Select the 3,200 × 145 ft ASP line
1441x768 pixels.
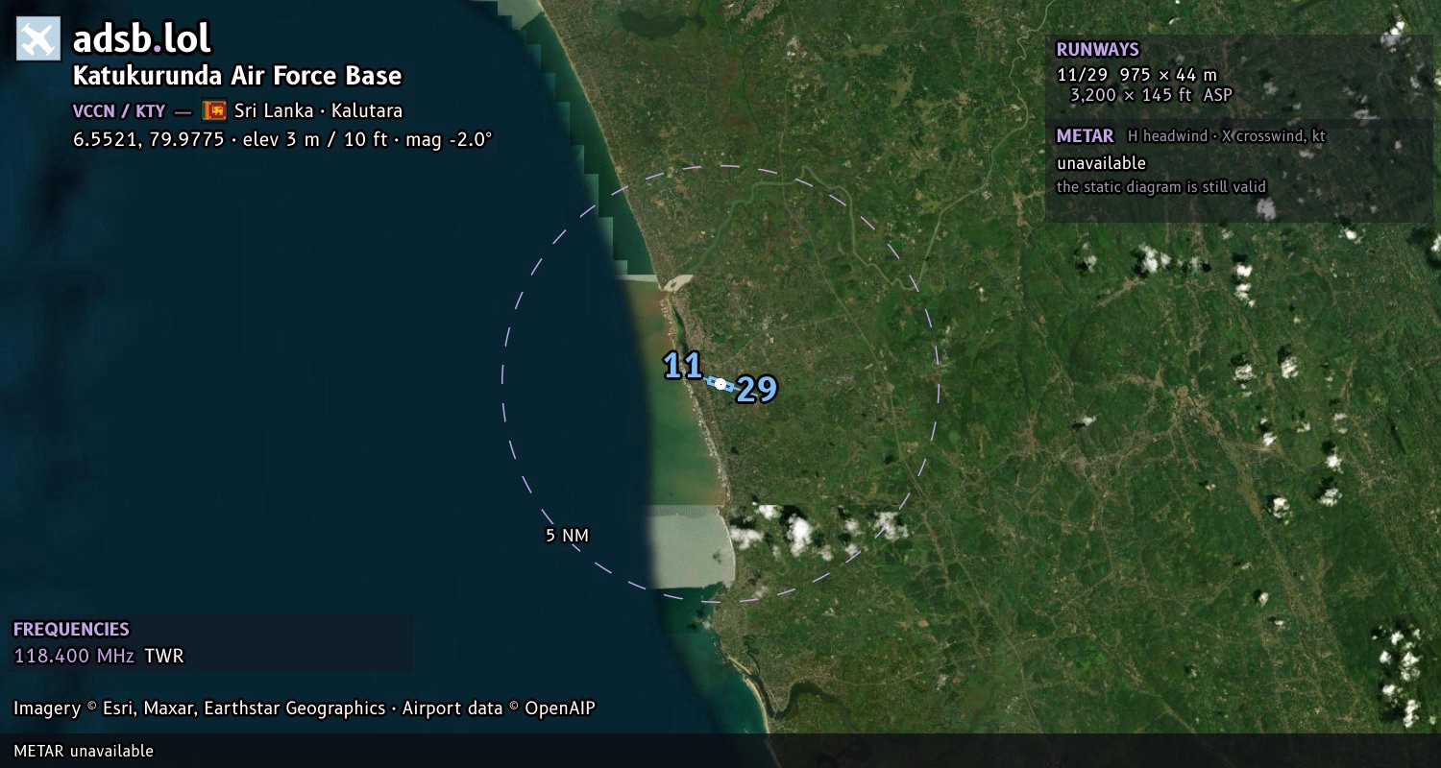coord(1151,95)
